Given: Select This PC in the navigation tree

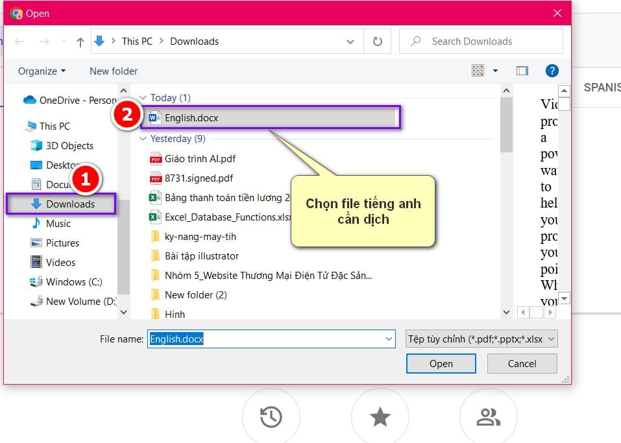Looking at the screenshot, I should [47, 126].
